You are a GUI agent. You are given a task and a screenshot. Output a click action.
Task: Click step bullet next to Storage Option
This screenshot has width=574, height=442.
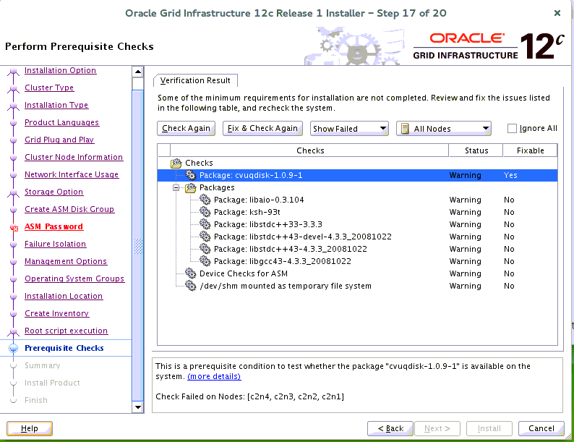coord(13,192)
